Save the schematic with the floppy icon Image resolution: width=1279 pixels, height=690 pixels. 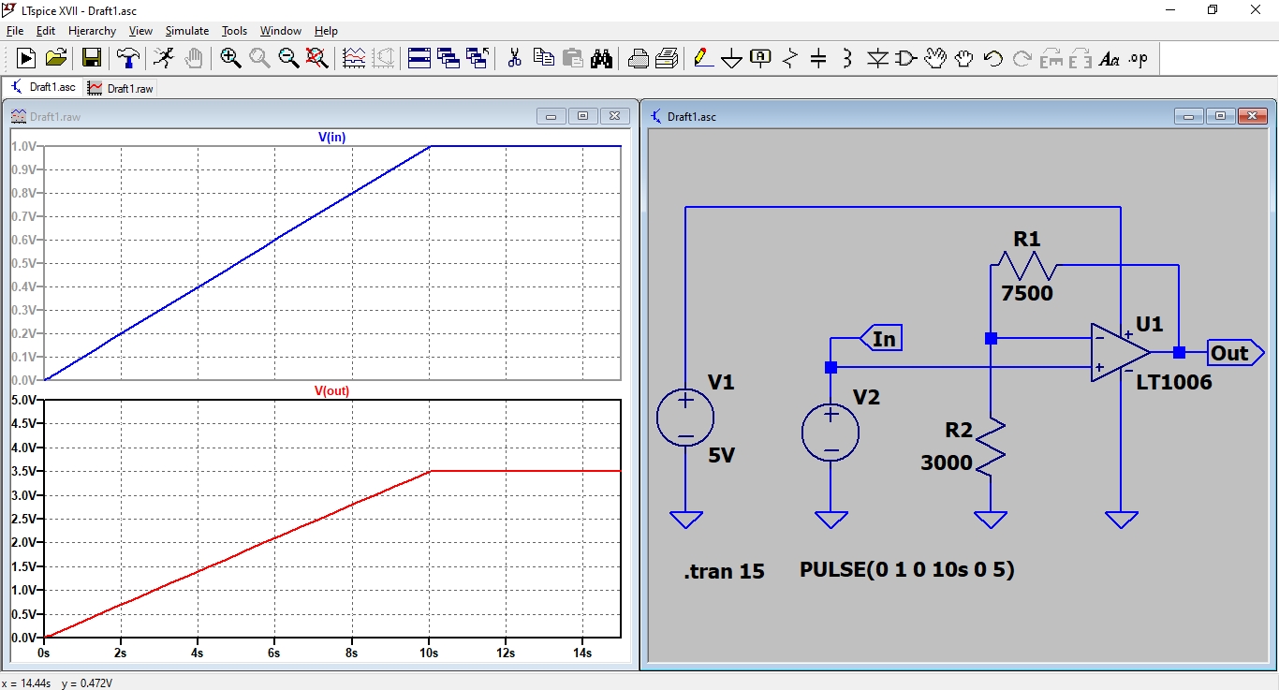click(x=91, y=58)
